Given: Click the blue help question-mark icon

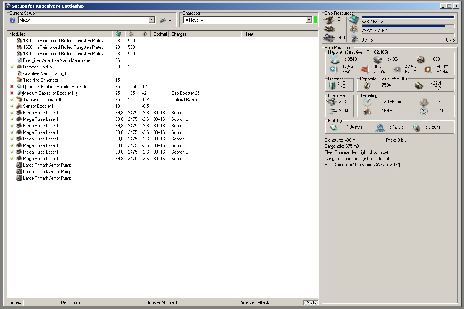Looking at the screenshot, I should pos(12,20).
